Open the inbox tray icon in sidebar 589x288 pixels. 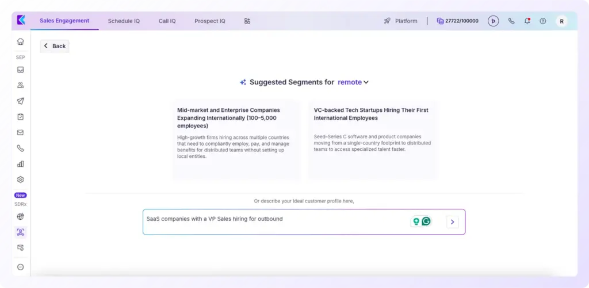click(21, 70)
